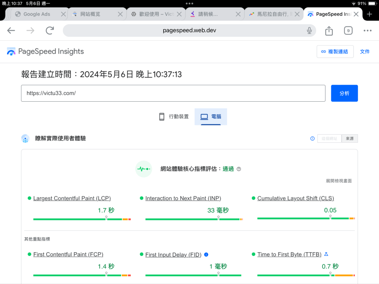Tap the microphone icon in address bar
The width and height of the screenshot is (379, 284).
pyautogui.click(x=309, y=31)
